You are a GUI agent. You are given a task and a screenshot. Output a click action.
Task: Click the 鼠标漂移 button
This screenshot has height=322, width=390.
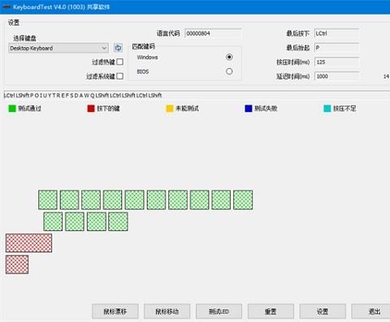[x=115, y=311]
